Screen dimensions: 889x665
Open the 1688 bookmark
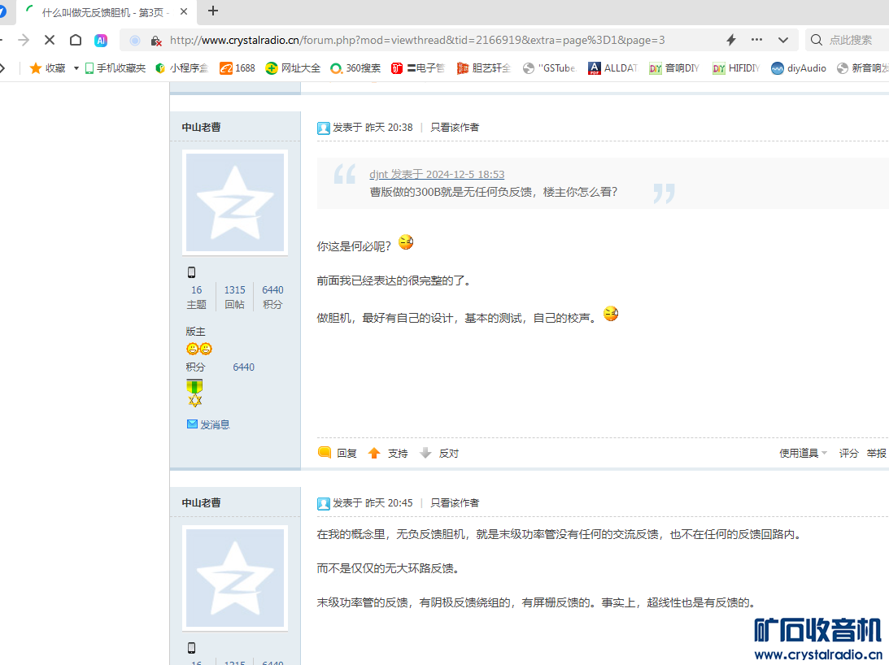238,68
